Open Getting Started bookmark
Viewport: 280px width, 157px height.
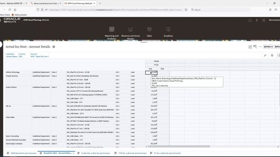[19, 15]
